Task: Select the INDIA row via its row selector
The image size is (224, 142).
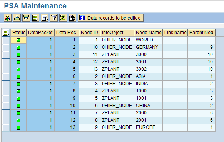Action: click(6, 84)
